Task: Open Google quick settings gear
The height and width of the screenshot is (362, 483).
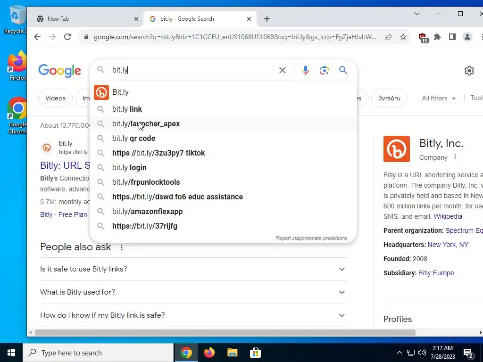Action: point(469,71)
